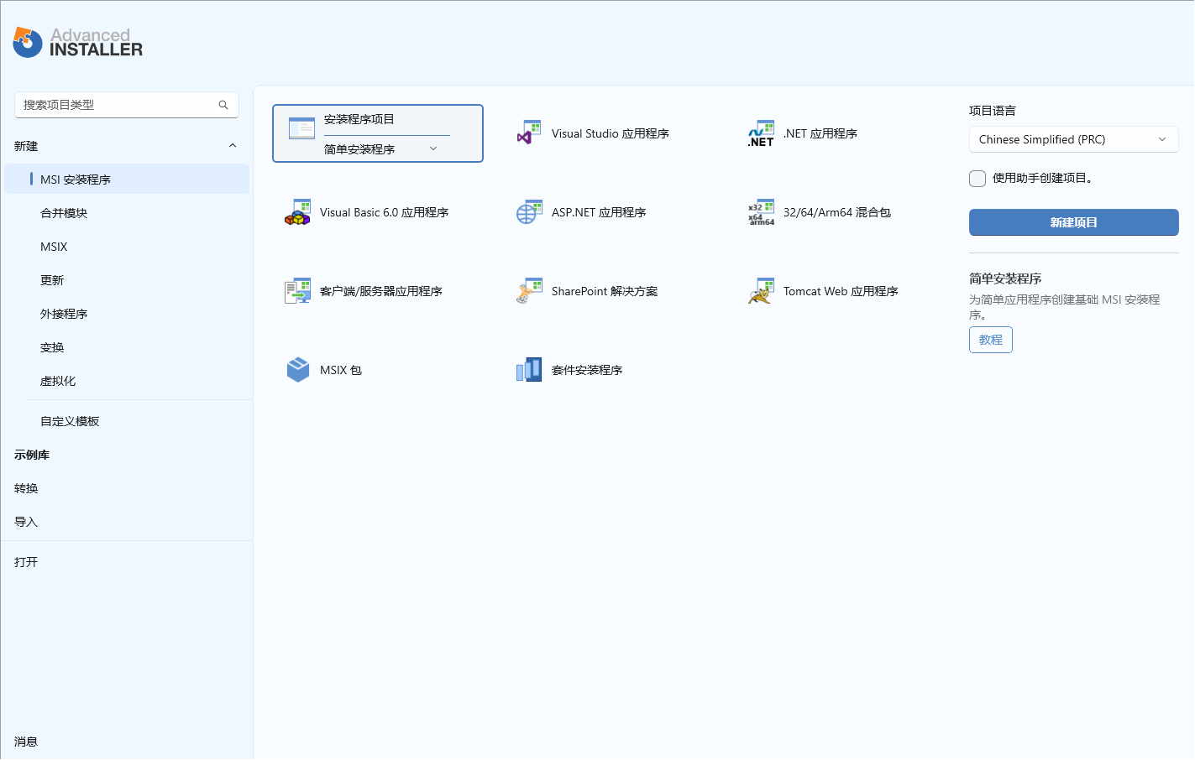1195x760 pixels.
Task: Click the MSIX 包 label
Action: [340, 370]
